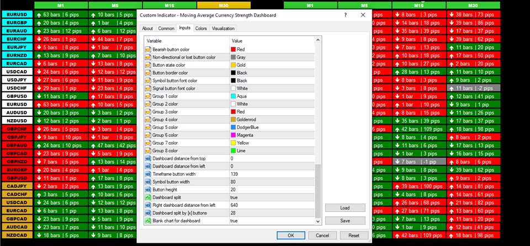Viewport: 530px width, 246px height.
Task: Click icon beside Dashboard split
Action: [147, 197]
